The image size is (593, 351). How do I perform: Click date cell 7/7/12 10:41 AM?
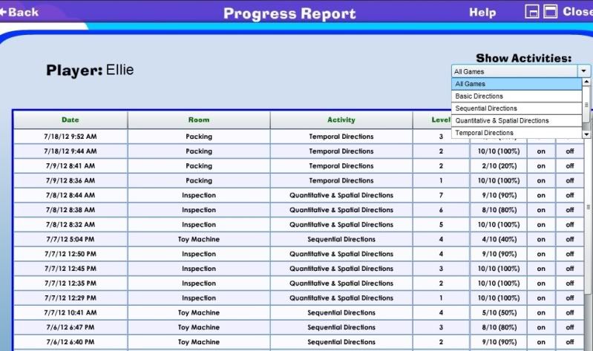pos(71,313)
